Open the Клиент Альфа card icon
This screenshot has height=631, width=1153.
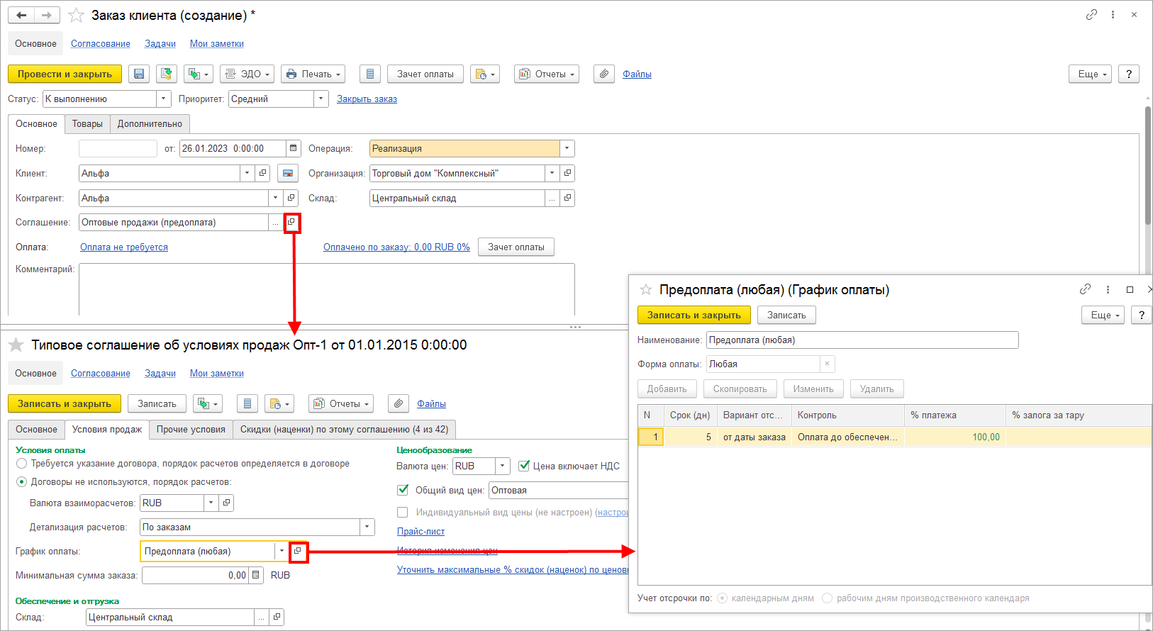[262, 173]
